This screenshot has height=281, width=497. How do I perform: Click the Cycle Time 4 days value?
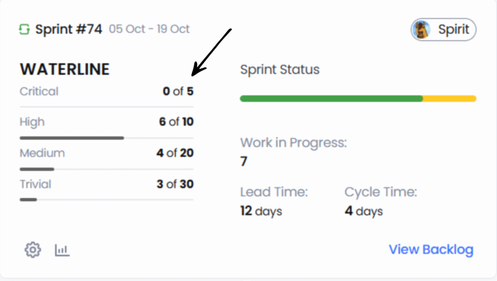point(364,211)
